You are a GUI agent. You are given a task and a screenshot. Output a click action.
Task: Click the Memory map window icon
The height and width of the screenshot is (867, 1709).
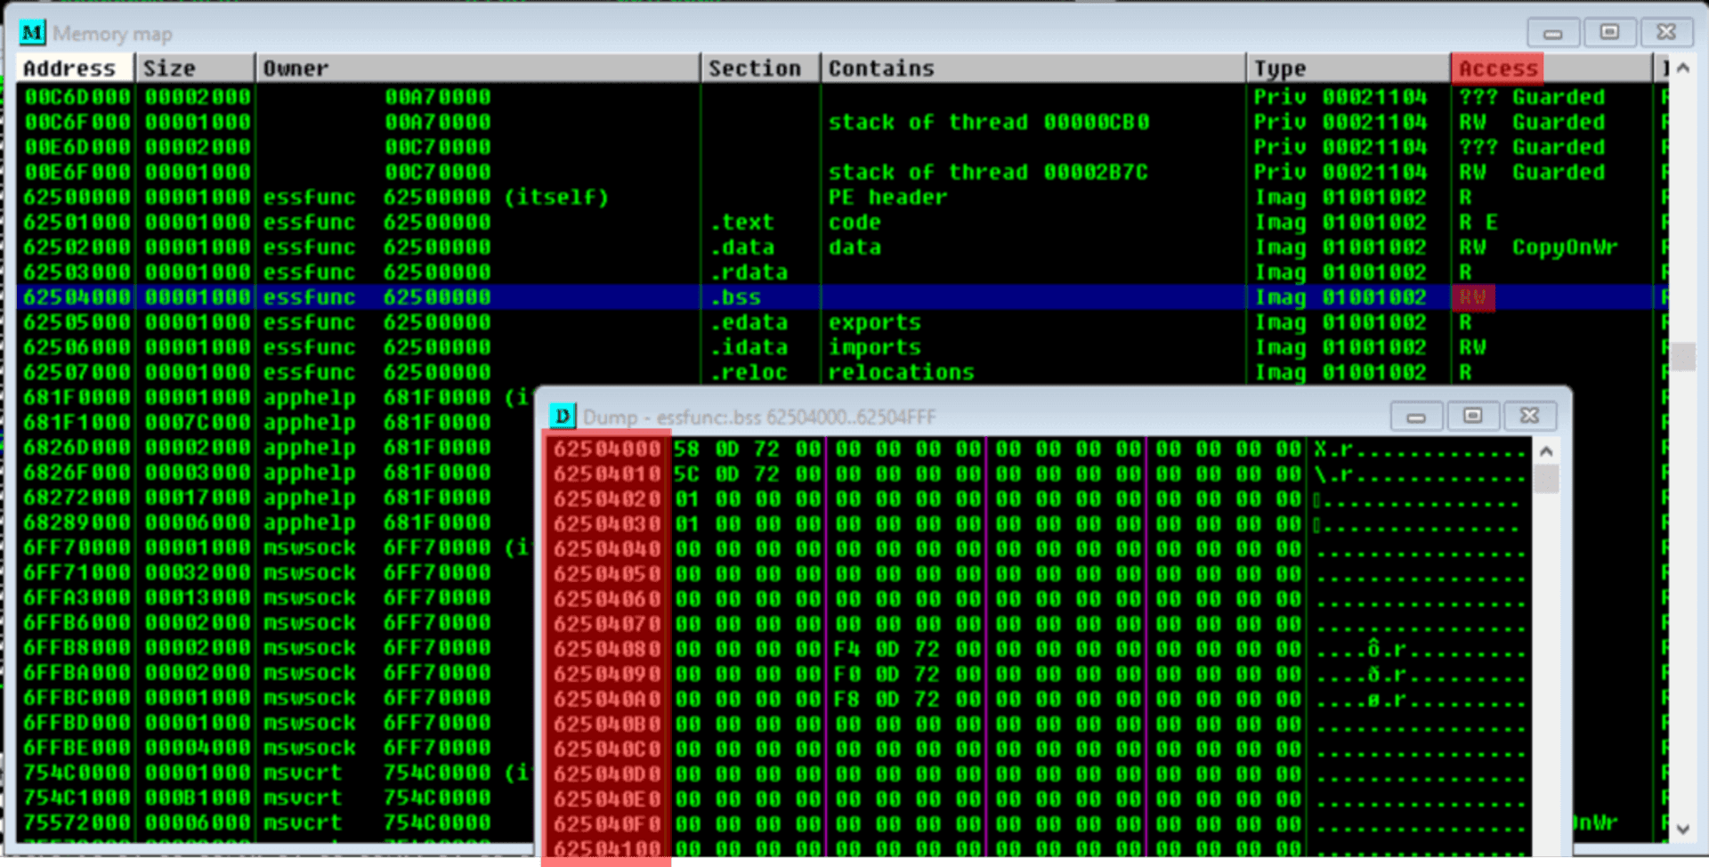coord(32,34)
